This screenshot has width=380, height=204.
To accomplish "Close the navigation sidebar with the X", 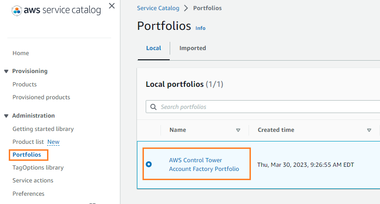I will [x=112, y=6].
